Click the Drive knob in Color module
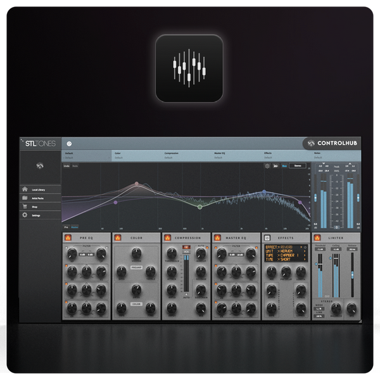Image resolution: width=380 pixels, height=380 pixels. point(136,289)
